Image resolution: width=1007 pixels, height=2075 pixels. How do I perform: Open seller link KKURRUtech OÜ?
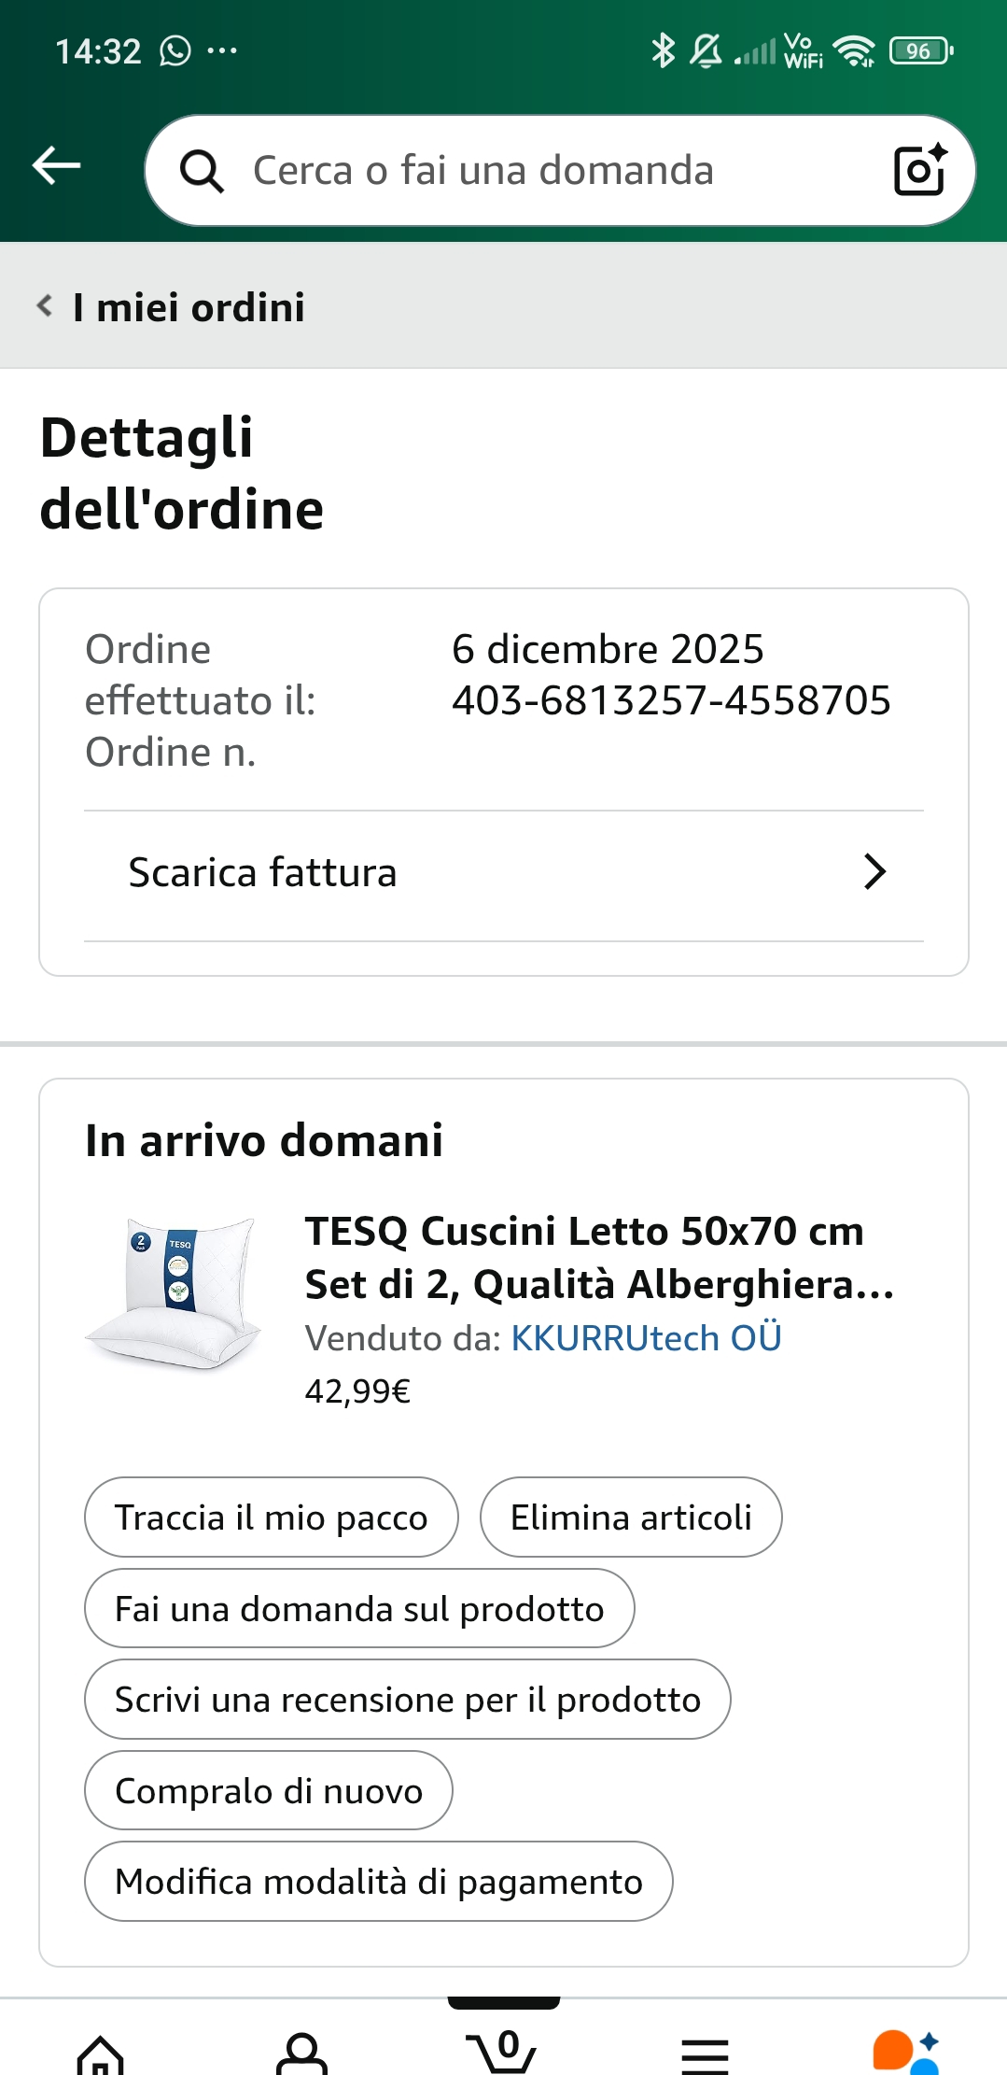click(x=646, y=1338)
